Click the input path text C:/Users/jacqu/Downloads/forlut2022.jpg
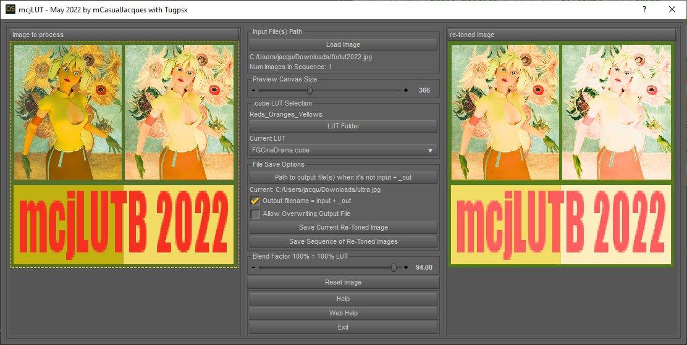The image size is (687, 345). click(x=311, y=57)
